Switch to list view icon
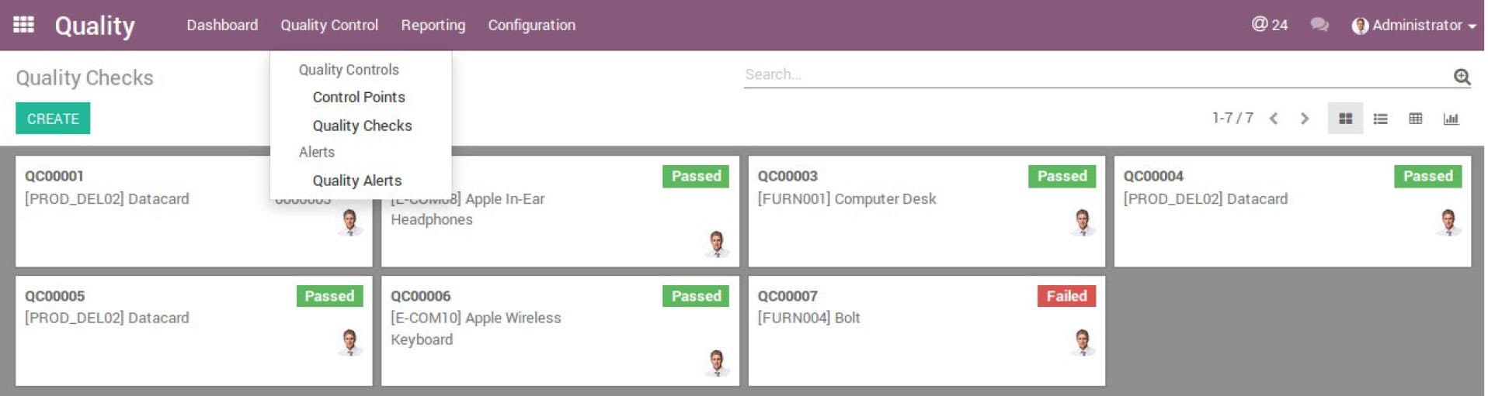The image size is (1488, 396). pos(1380,119)
